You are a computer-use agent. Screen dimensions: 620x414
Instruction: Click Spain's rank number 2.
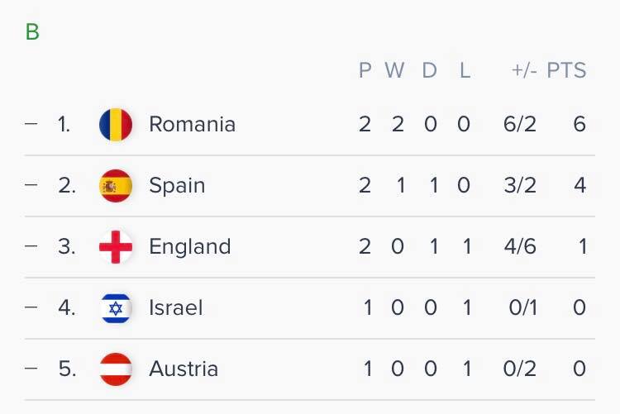pos(66,186)
